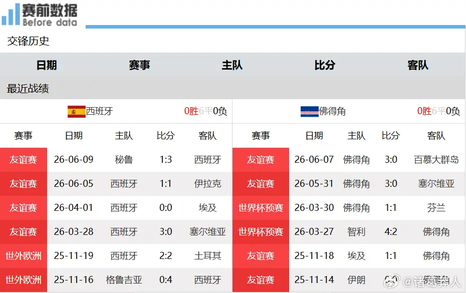The width and height of the screenshot is (466, 293).
Task: Click the 友谊赛 tag for date 26-03-28
Action: pos(24,232)
